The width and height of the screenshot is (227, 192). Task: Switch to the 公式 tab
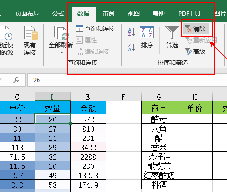pos(58,14)
